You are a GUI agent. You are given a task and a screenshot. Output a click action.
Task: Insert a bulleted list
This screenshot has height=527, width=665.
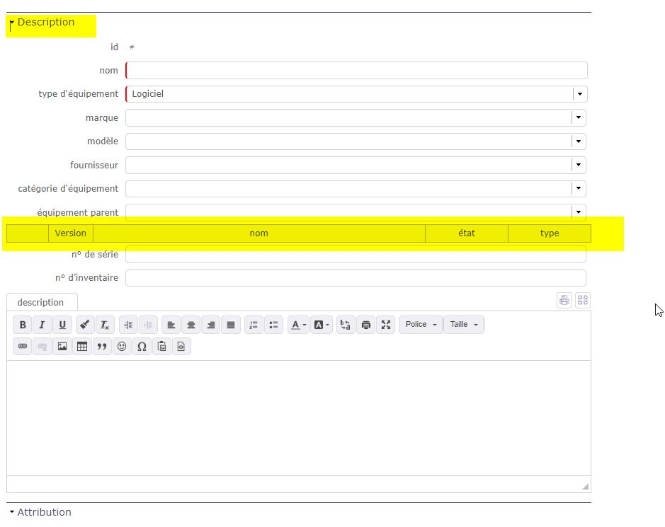(x=273, y=325)
